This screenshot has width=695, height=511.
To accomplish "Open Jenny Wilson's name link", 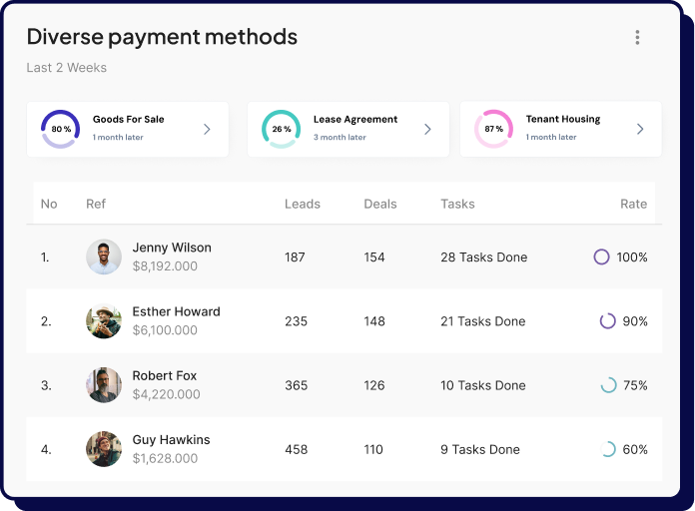I will (x=172, y=248).
